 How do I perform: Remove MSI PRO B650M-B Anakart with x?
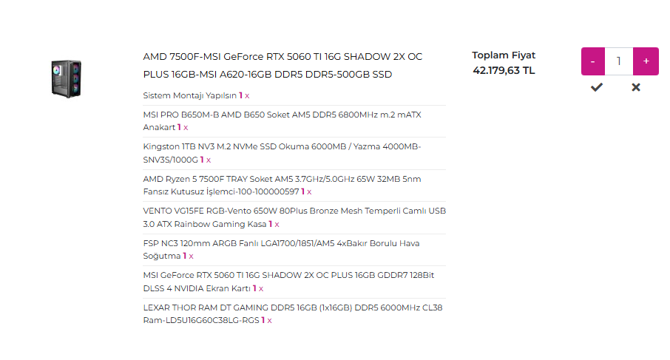point(186,128)
